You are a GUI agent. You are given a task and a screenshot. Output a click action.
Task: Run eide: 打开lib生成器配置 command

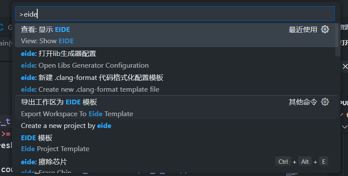tap(177, 59)
